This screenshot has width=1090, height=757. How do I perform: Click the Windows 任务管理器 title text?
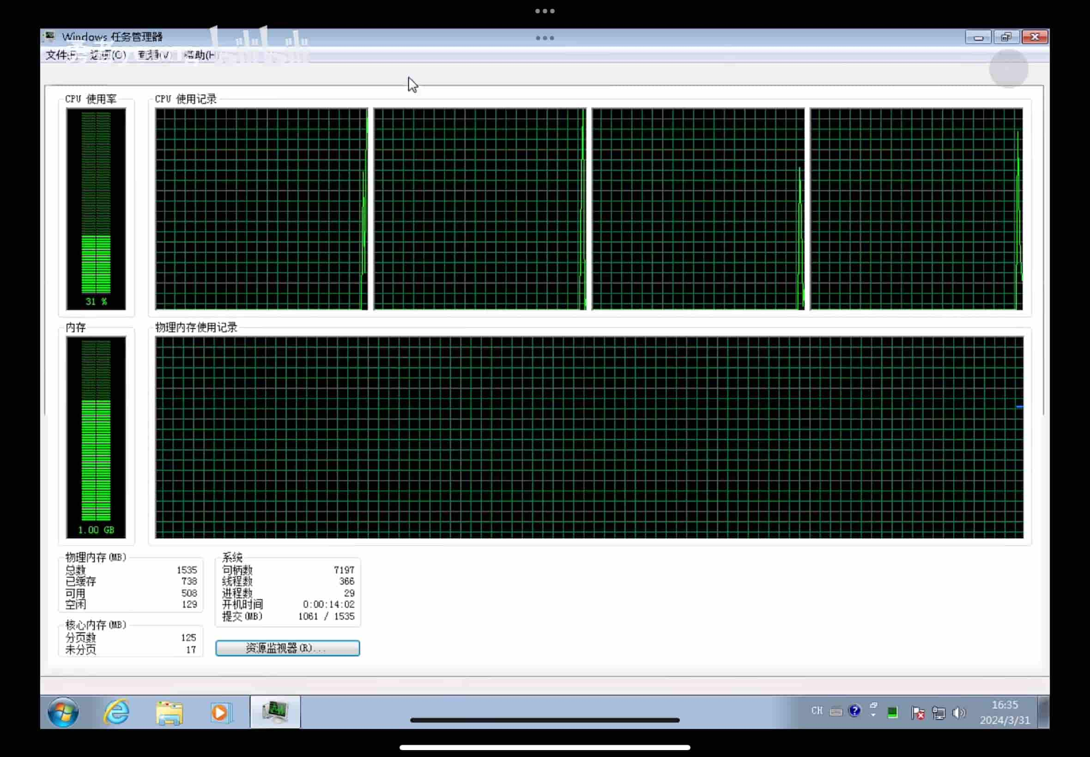[x=112, y=36]
